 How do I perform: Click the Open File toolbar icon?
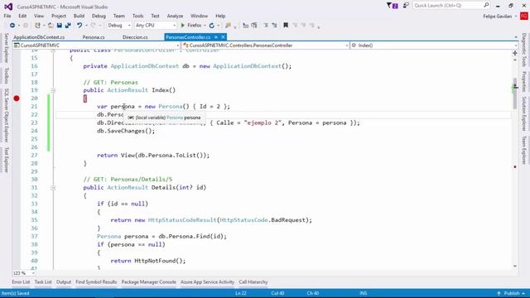point(51,26)
